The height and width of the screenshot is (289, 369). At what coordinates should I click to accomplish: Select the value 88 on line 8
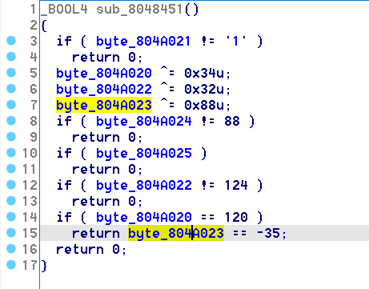click(x=232, y=122)
